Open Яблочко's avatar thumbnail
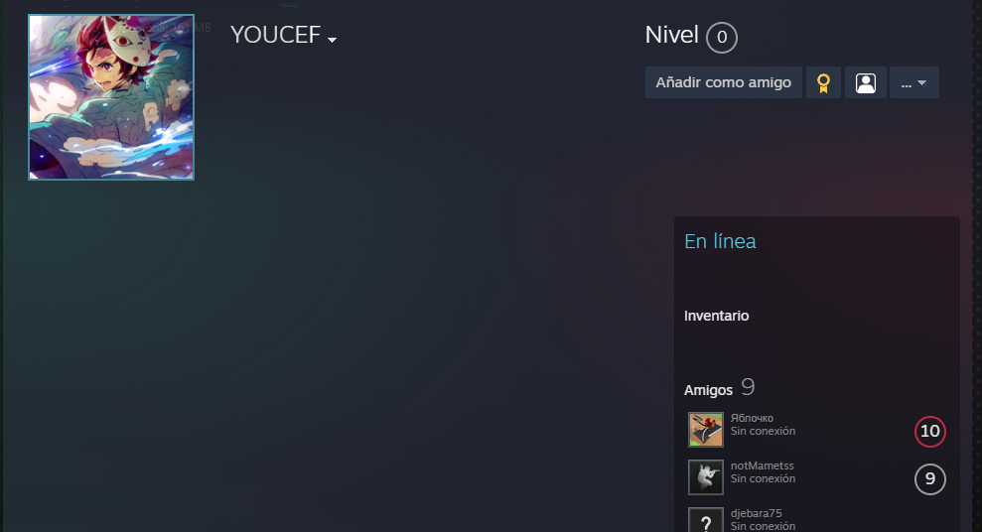The height and width of the screenshot is (532, 982). coord(706,430)
